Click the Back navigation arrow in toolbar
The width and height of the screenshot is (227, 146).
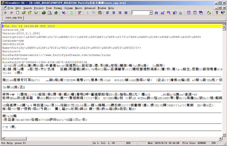pos(5,13)
